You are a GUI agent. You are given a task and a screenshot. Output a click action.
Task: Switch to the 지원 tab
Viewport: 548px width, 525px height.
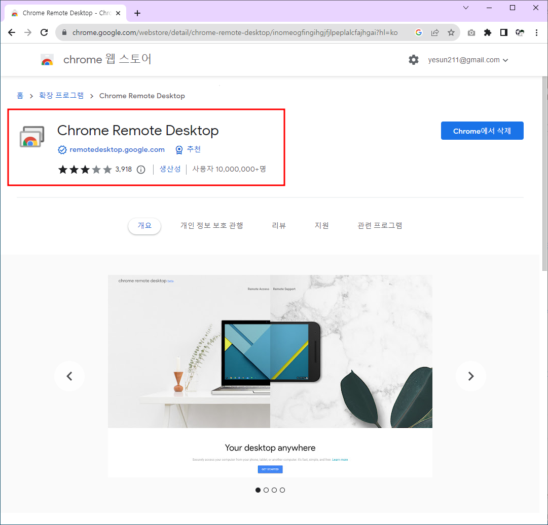click(x=321, y=226)
